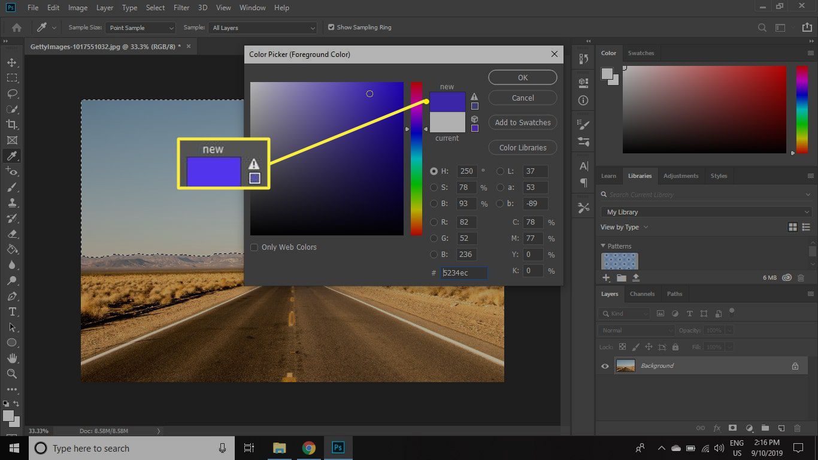Click the out-of-gamut warning triangle icon
The width and height of the screenshot is (818, 460).
point(474,96)
